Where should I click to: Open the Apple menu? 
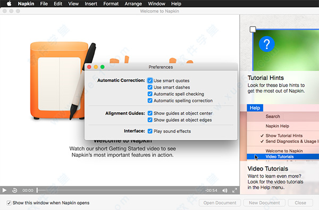(x=9, y=4)
